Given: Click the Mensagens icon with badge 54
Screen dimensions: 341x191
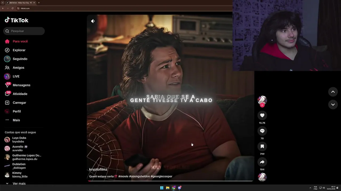Looking at the screenshot, I should pos(7,85).
